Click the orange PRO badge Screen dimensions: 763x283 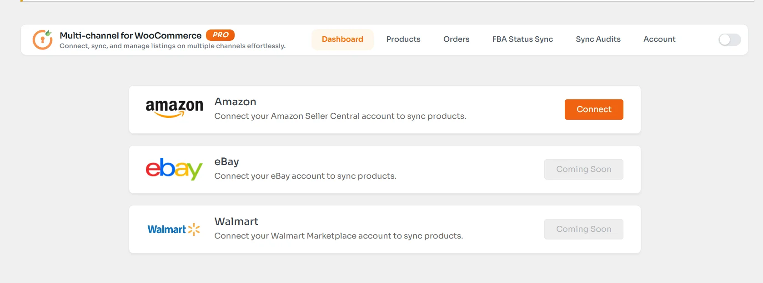coord(220,35)
